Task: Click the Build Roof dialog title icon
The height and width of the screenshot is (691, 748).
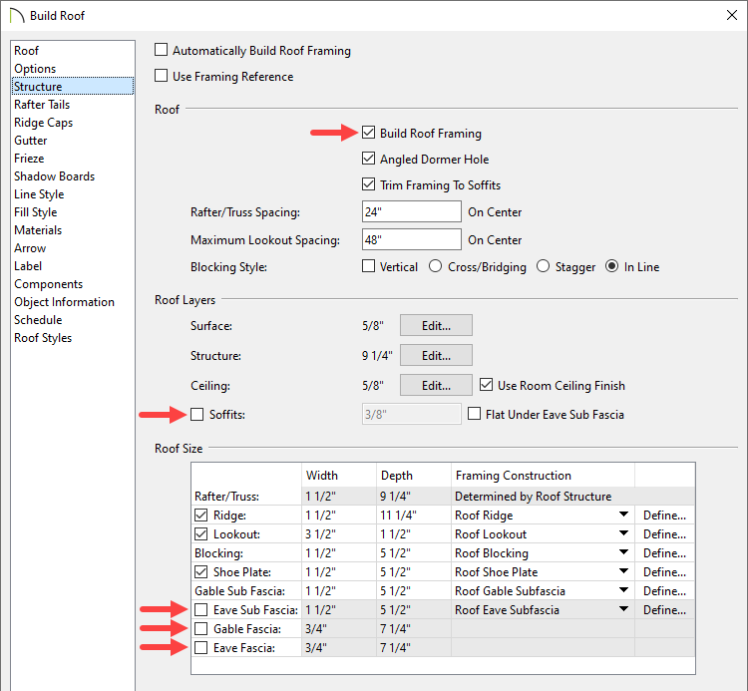Action: point(17,15)
